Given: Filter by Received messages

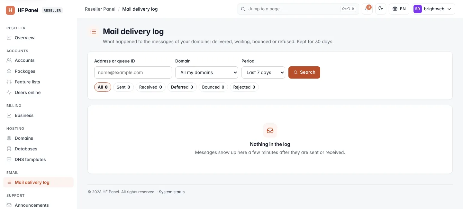Looking at the screenshot, I should [151, 87].
